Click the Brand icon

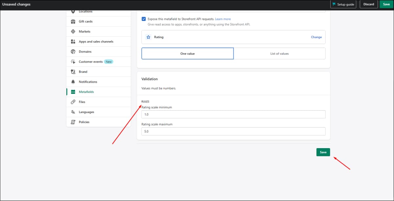73,72
